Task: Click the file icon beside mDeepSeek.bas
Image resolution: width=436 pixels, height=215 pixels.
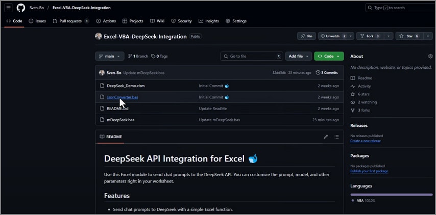Action: [x=102, y=120]
